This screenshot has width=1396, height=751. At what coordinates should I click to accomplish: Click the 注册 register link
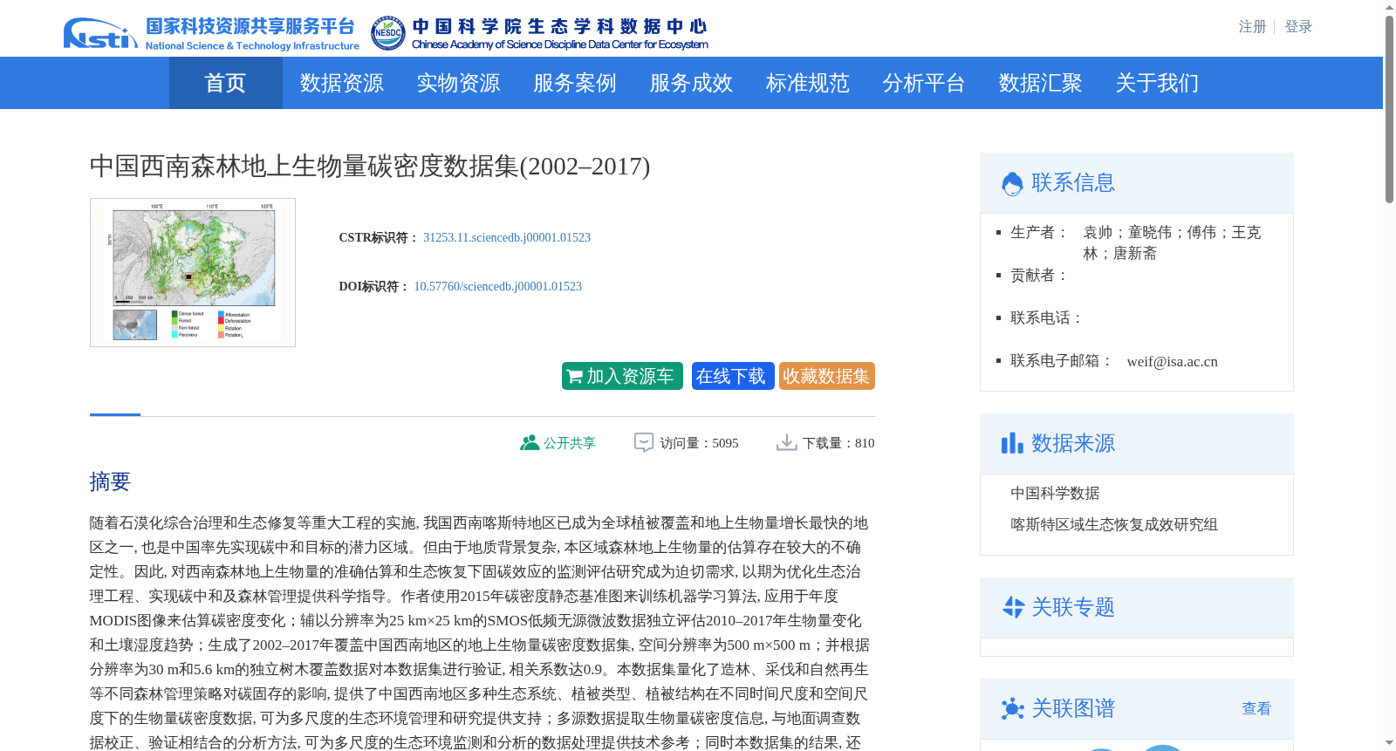pos(1252,27)
